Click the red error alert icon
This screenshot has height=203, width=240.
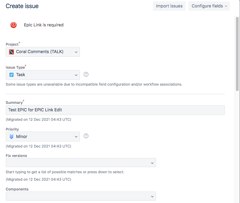tap(14, 25)
